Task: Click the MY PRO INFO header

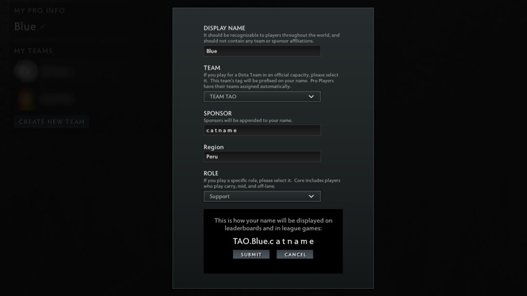Action: 39,10
